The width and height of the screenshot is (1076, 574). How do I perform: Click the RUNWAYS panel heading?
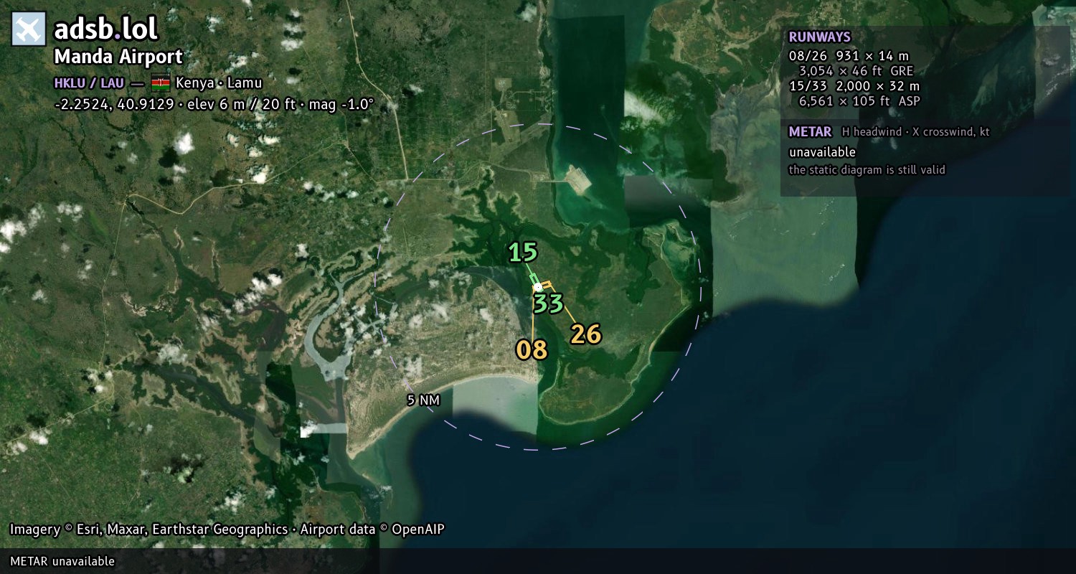click(x=820, y=37)
